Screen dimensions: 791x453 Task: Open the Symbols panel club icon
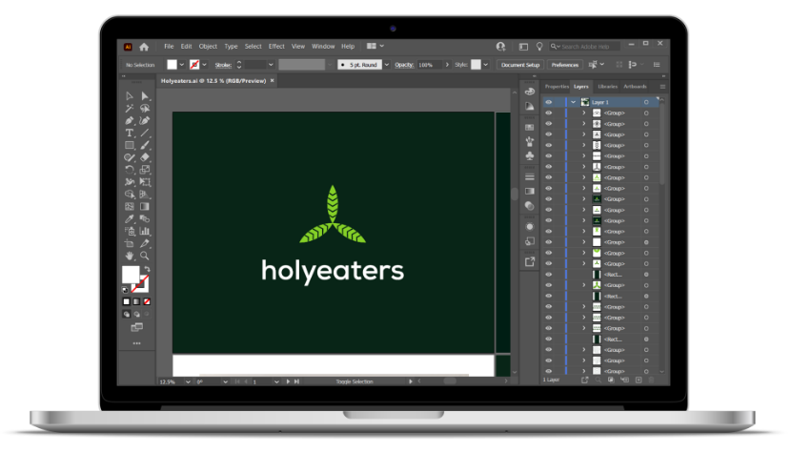(529, 154)
